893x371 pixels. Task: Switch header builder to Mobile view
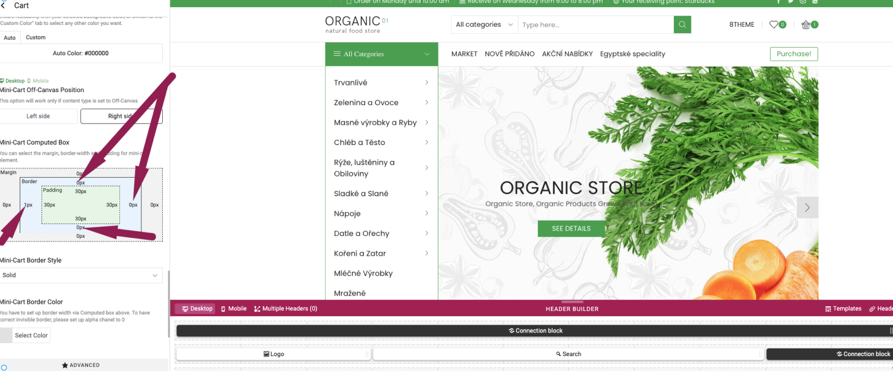[233, 309]
